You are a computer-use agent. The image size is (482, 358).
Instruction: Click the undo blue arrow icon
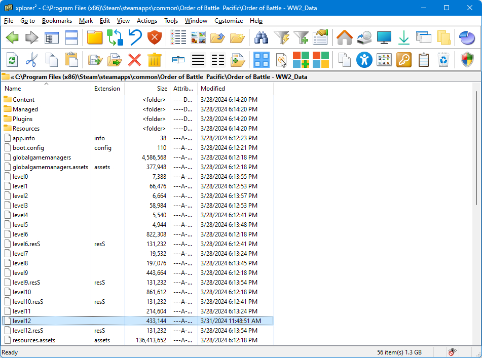click(x=135, y=38)
